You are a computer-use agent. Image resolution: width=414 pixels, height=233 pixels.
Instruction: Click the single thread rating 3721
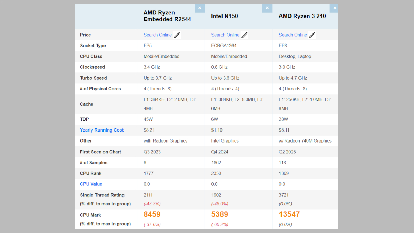284,195
